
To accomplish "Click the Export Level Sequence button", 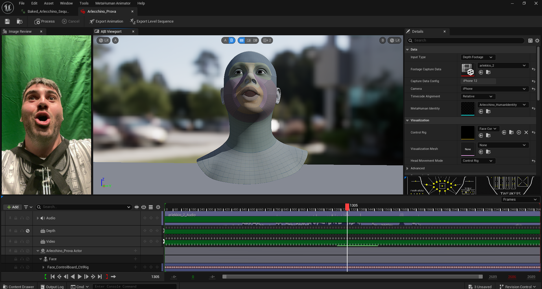I will (x=152, y=21).
